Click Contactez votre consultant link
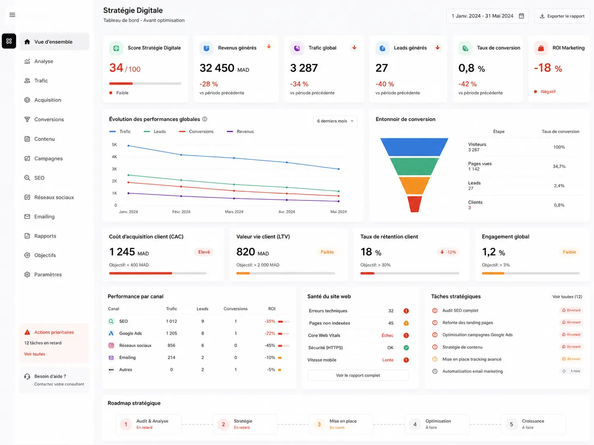This screenshot has width=594, height=445. pyautogui.click(x=59, y=384)
